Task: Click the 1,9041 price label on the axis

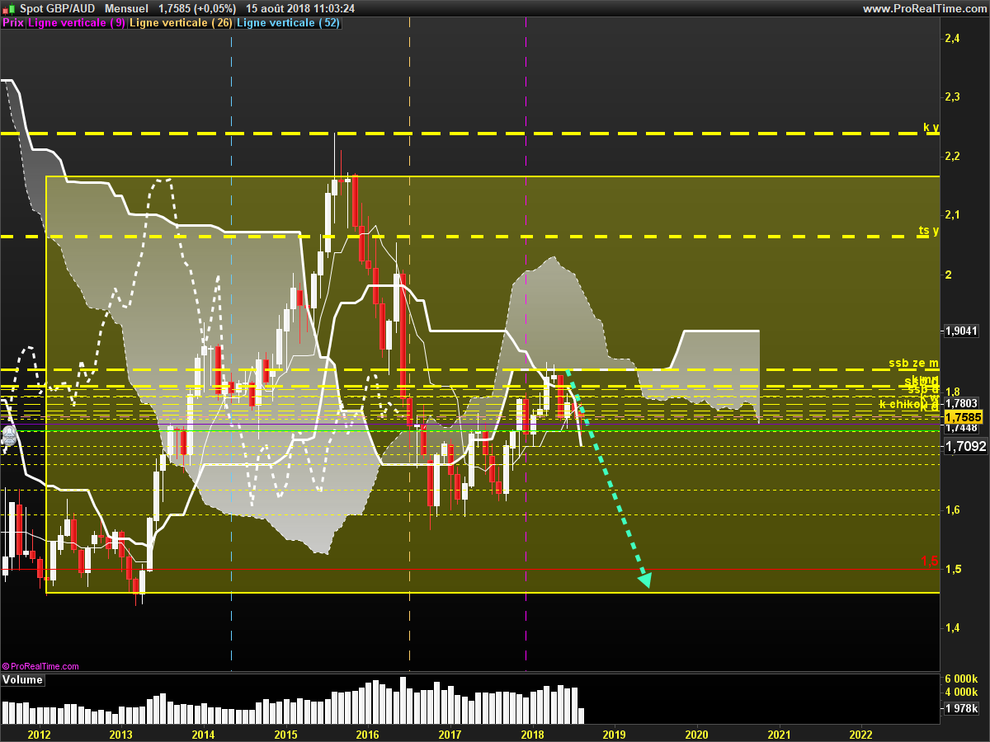Action: point(961,331)
